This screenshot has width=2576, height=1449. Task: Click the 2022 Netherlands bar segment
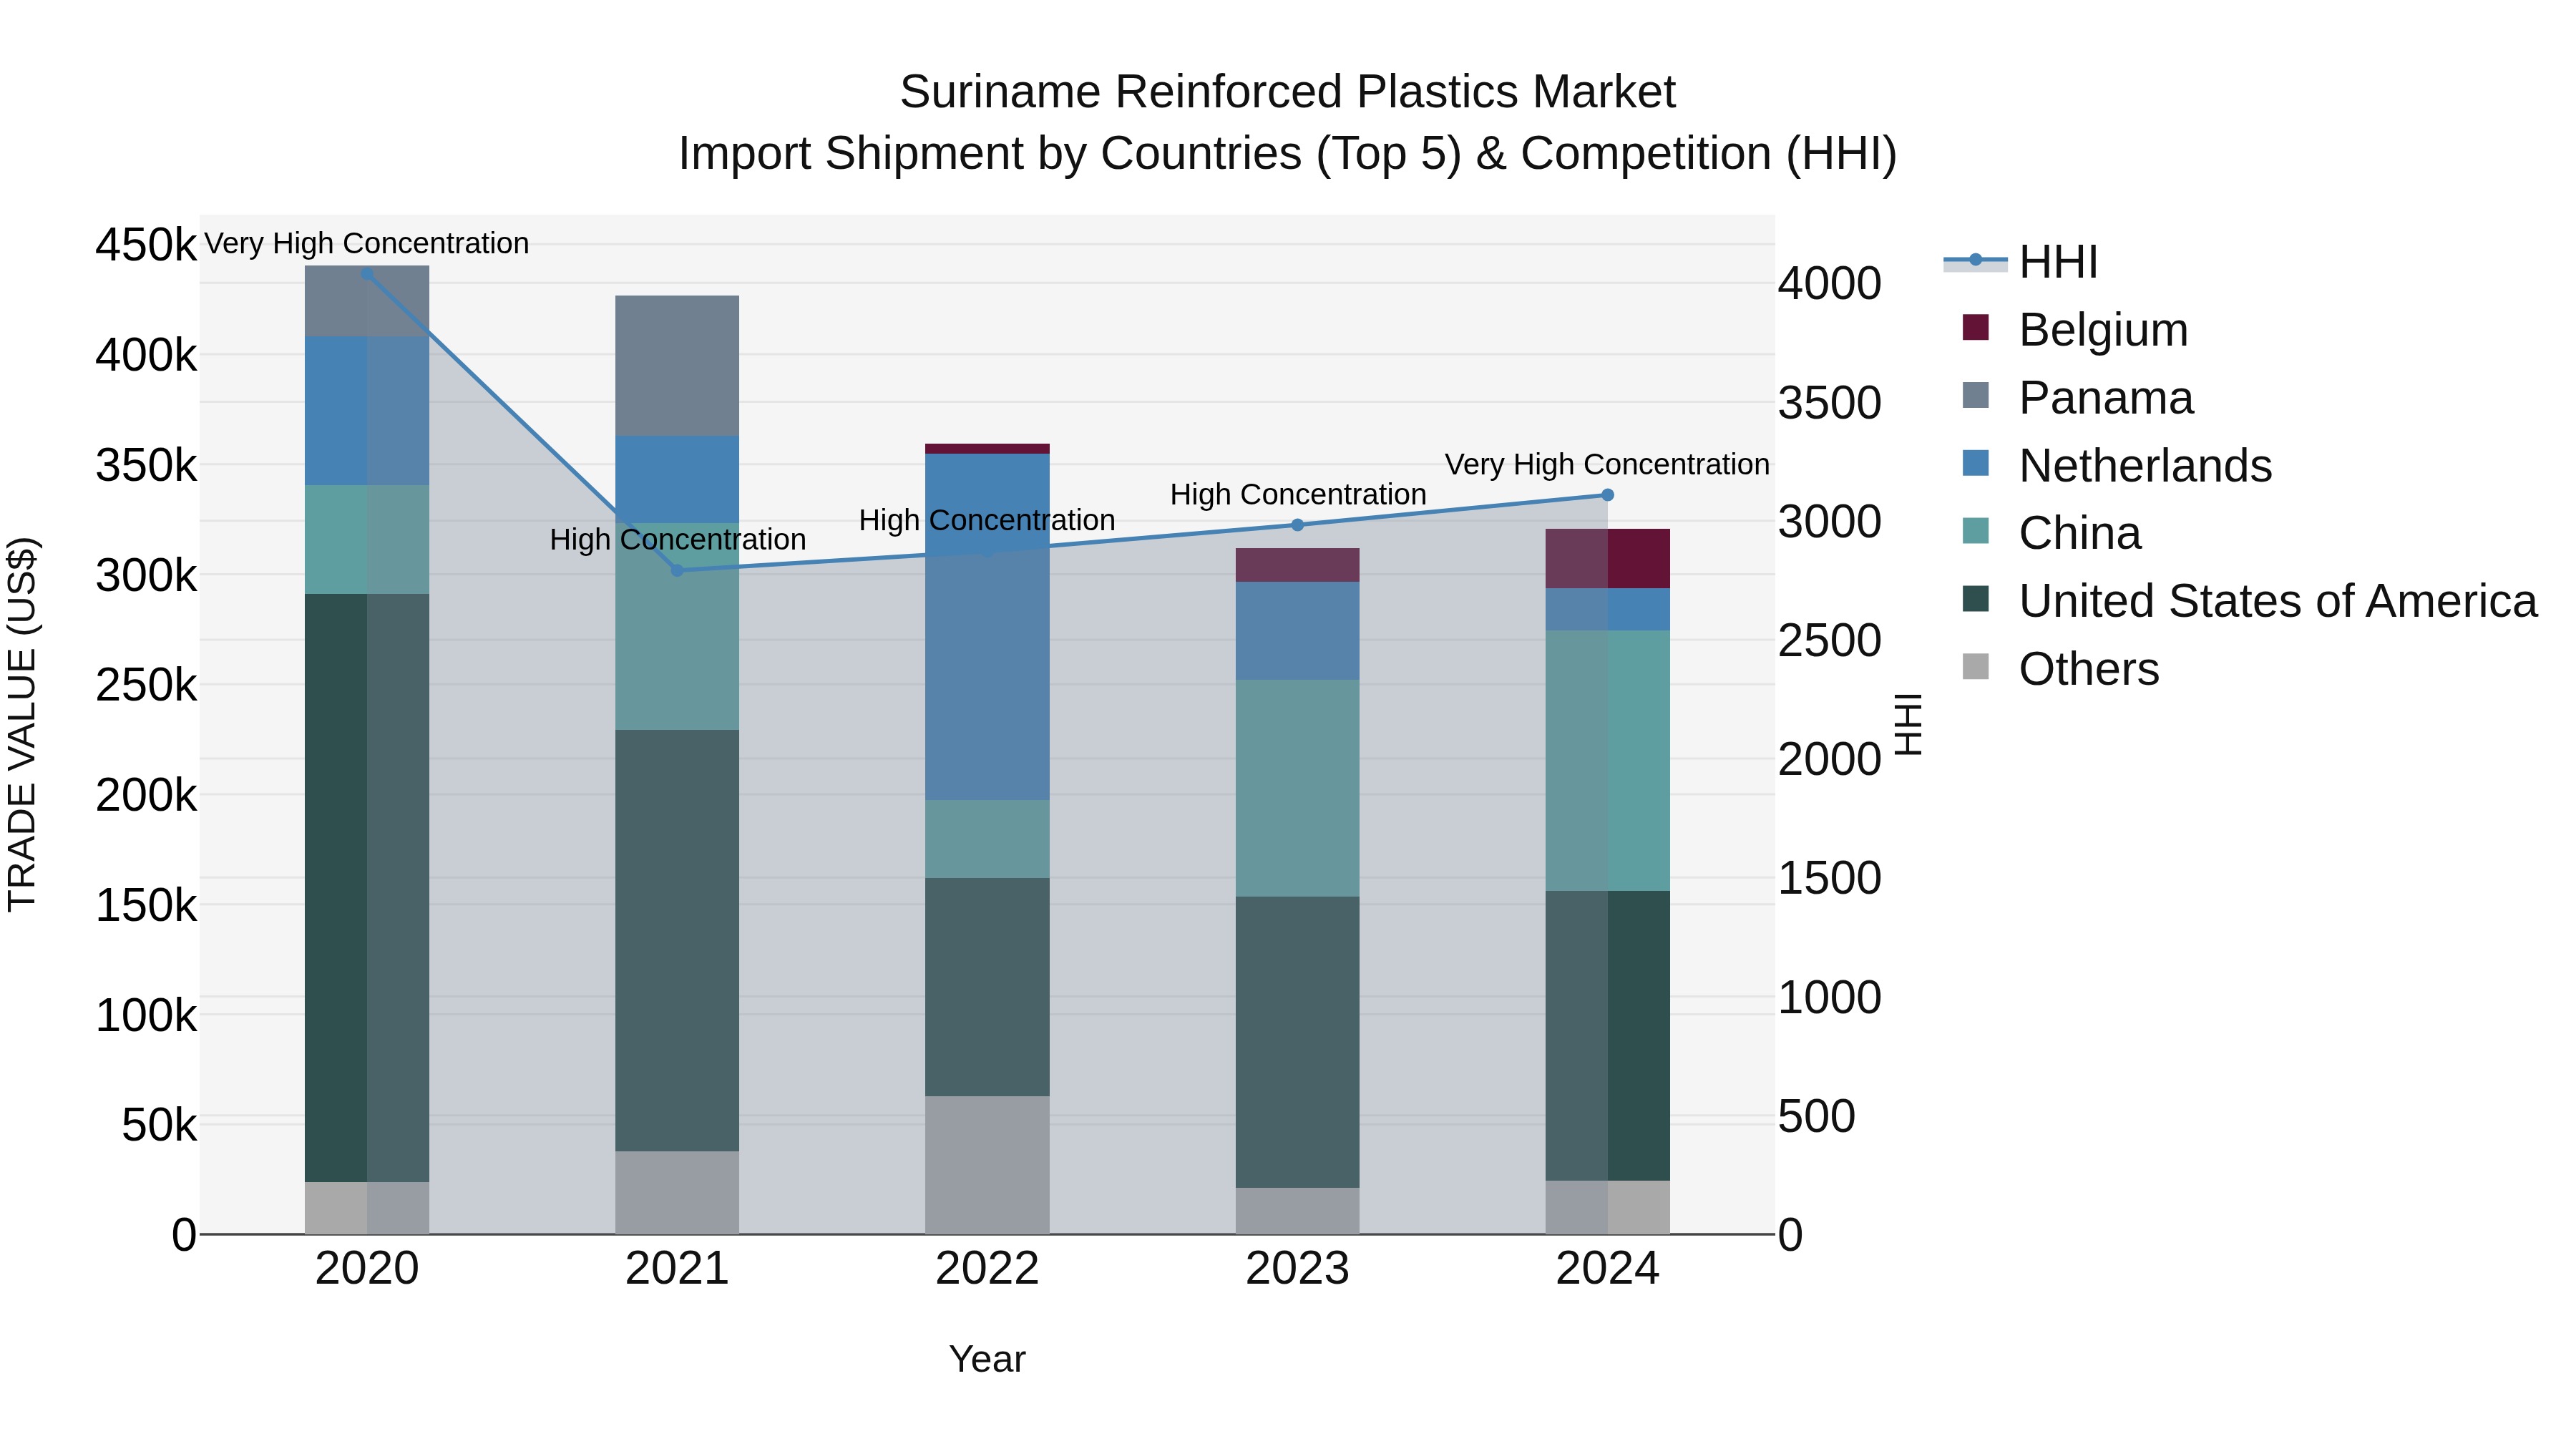pos(987,627)
